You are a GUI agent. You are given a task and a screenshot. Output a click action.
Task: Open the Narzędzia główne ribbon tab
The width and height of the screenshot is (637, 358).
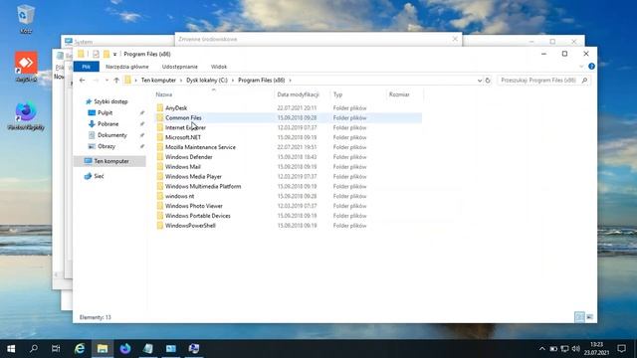coord(127,67)
